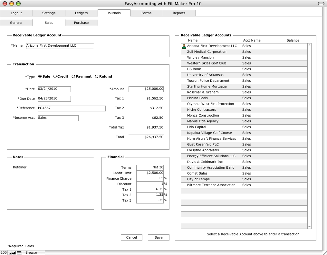Select the Refund transaction type
The image size is (327, 255).
point(103,76)
